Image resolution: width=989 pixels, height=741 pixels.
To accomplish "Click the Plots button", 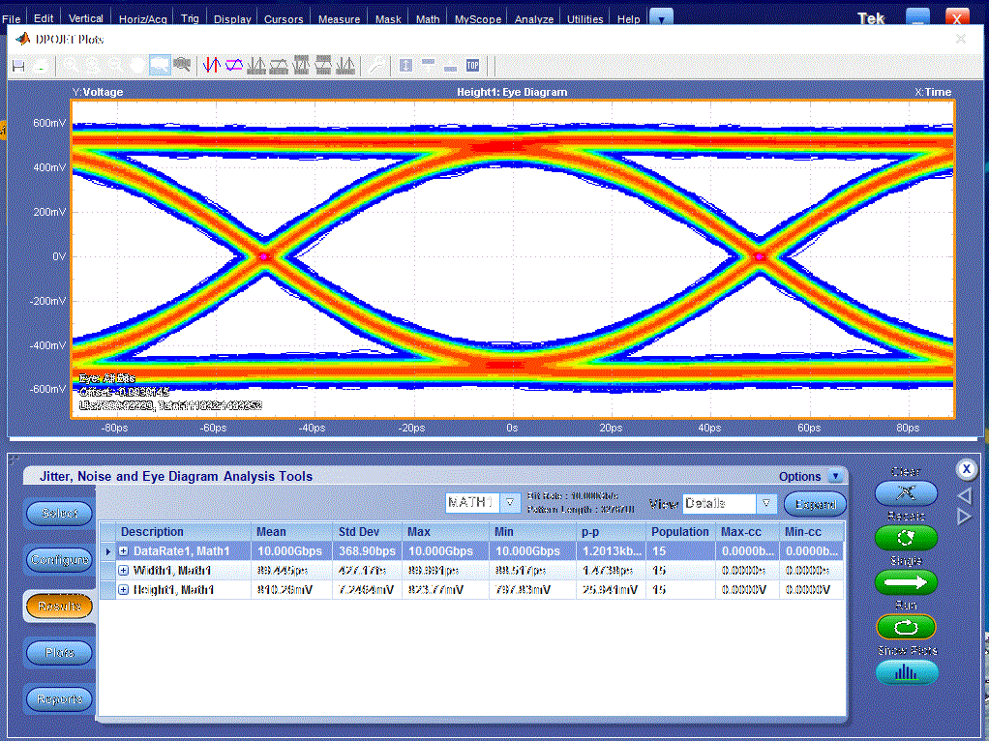I will [x=59, y=653].
